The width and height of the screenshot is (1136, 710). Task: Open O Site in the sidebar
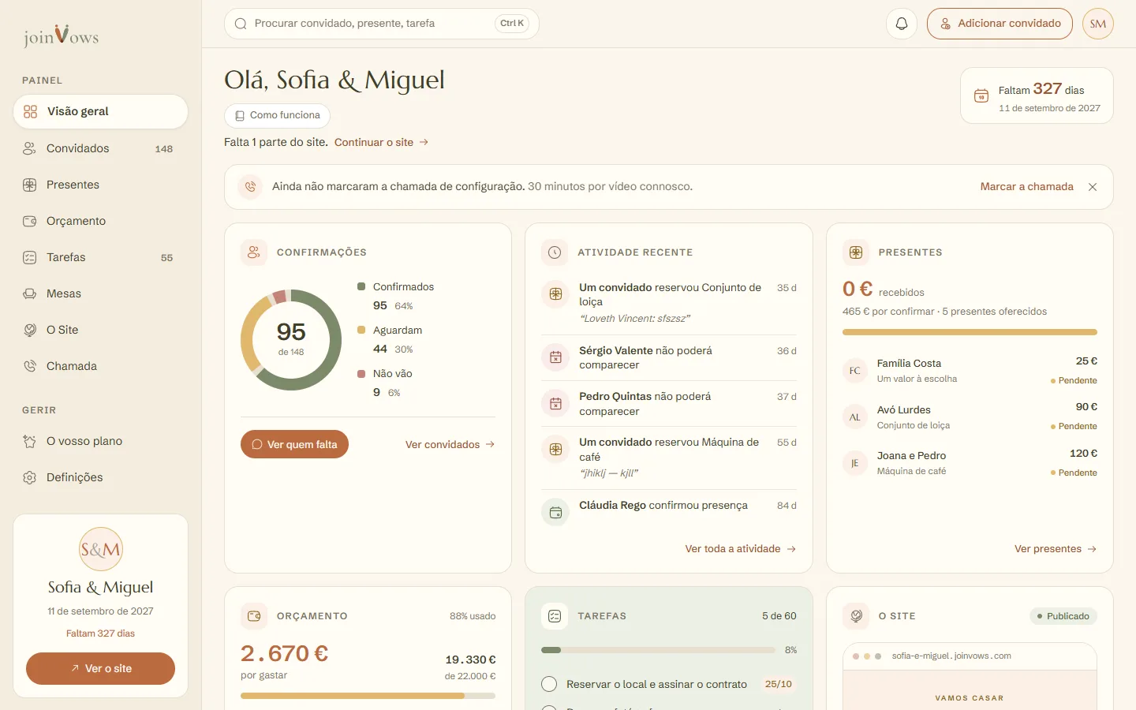click(100, 330)
